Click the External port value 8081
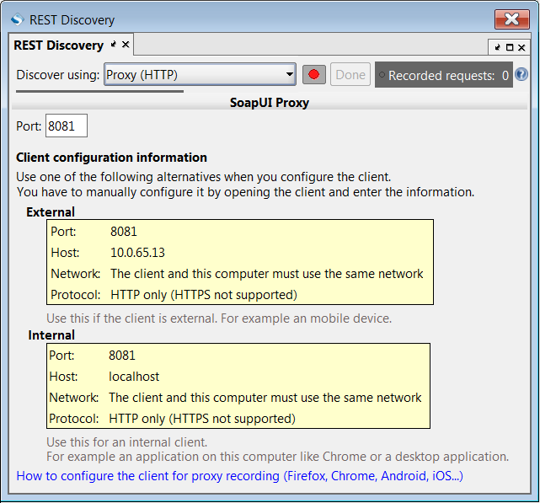This screenshot has height=503, width=540. point(124,232)
